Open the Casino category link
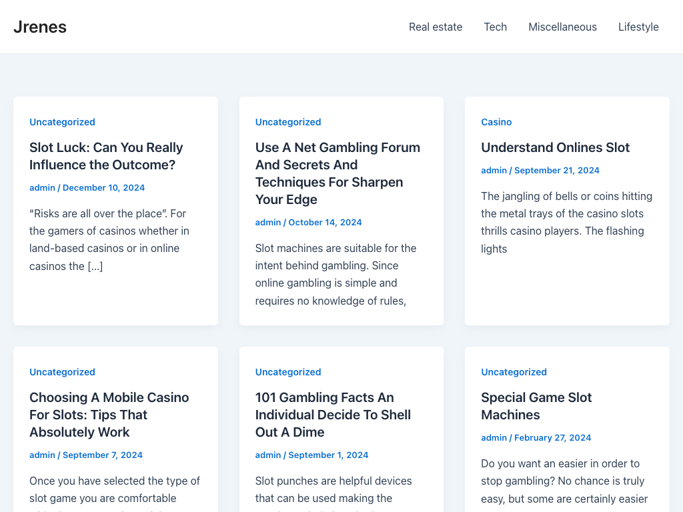Image resolution: width=683 pixels, height=512 pixels. [x=496, y=122]
